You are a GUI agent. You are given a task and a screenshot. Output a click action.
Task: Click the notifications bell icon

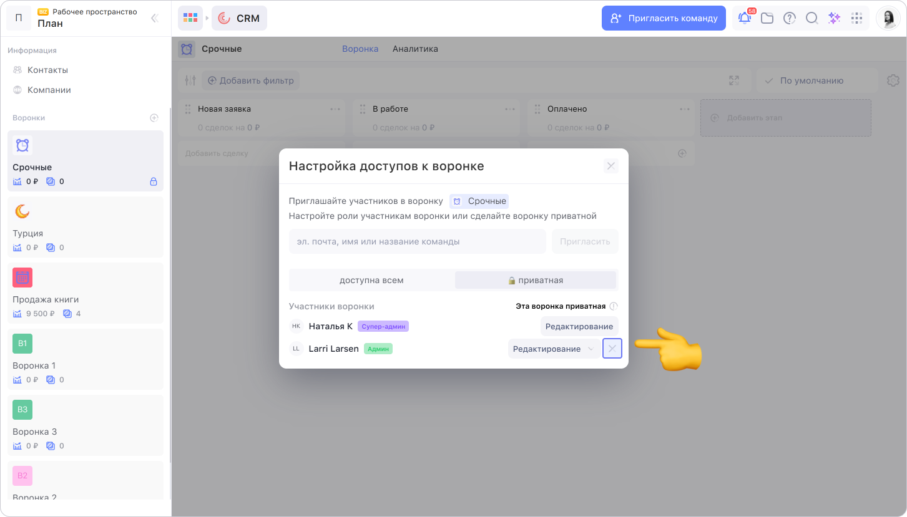point(745,18)
